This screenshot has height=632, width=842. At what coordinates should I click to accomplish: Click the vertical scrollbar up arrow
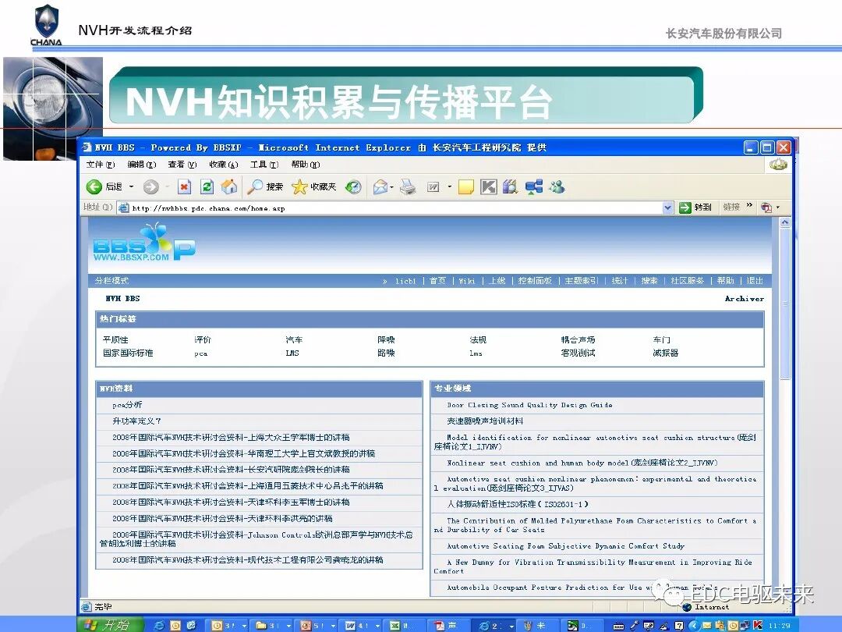coord(785,222)
